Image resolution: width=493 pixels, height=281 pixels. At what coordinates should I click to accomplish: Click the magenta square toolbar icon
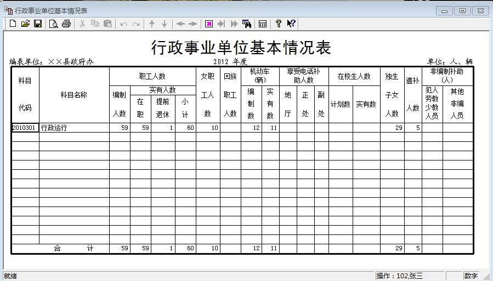click(208, 24)
